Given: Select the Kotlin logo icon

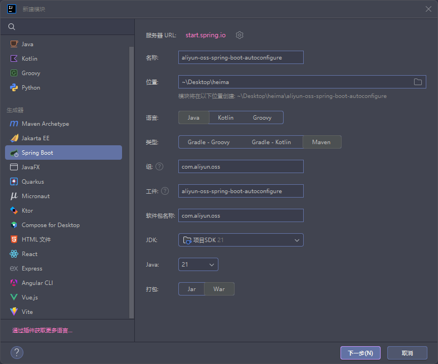Looking at the screenshot, I should tap(14, 58).
